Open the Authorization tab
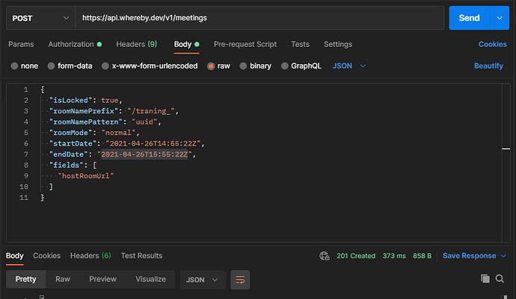 coord(71,45)
